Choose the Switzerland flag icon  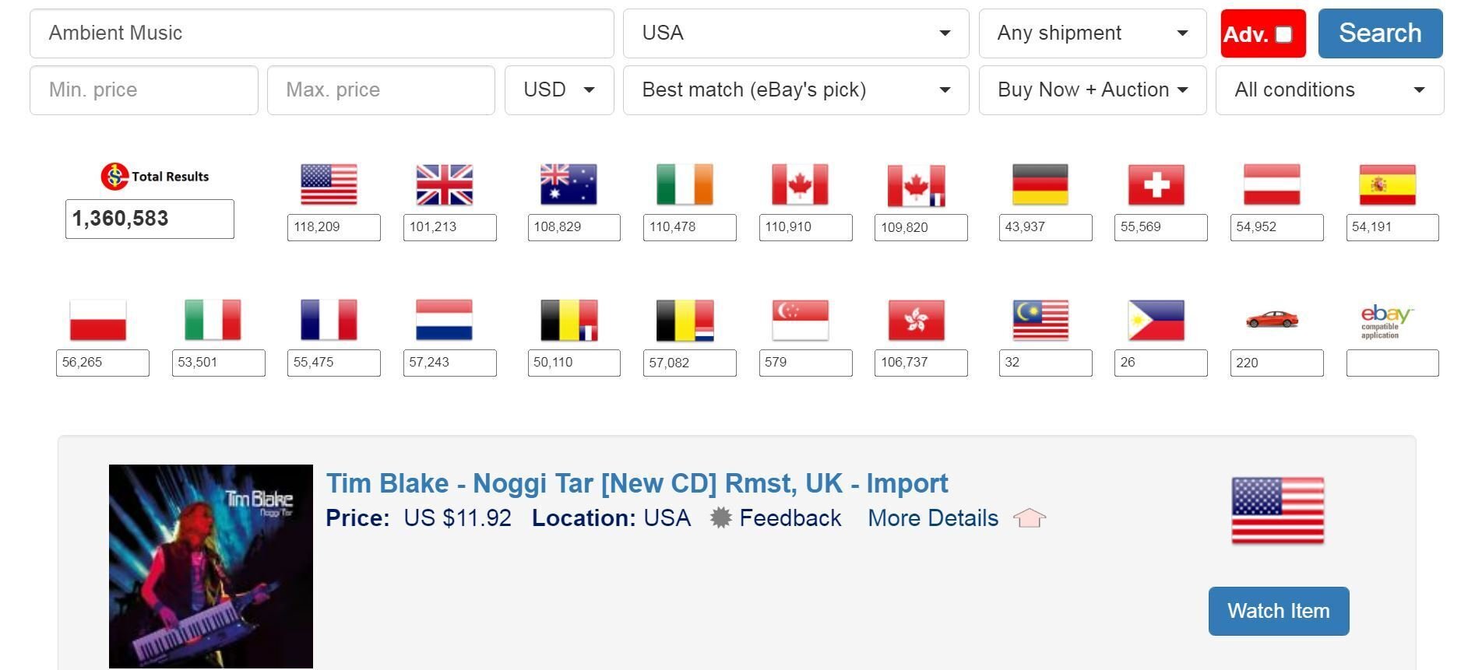point(1156,185)
